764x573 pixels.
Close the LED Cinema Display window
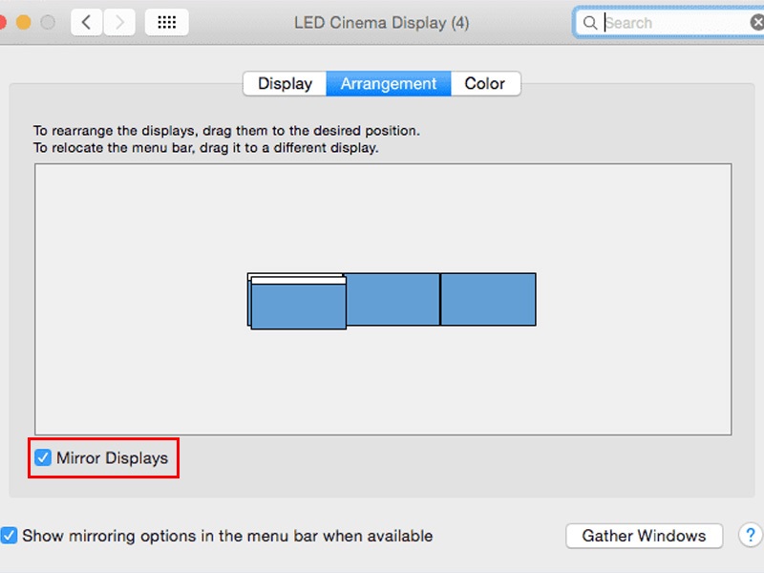4,22
